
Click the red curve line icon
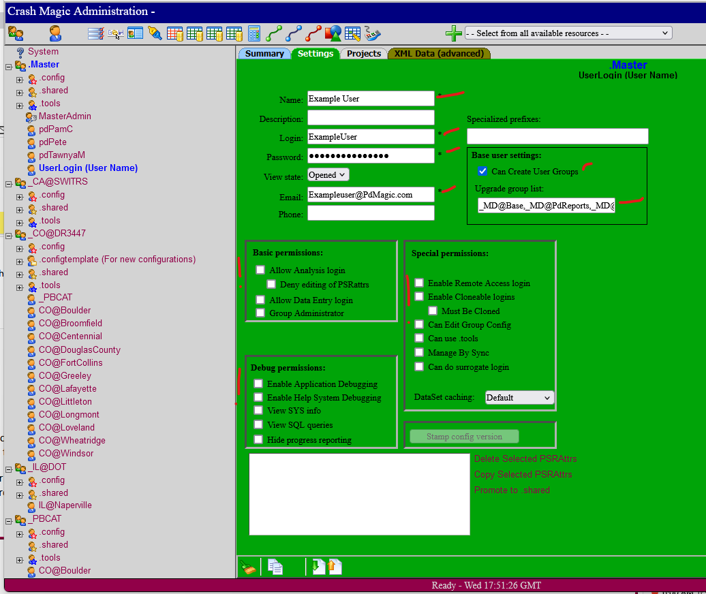coord(313,34)
